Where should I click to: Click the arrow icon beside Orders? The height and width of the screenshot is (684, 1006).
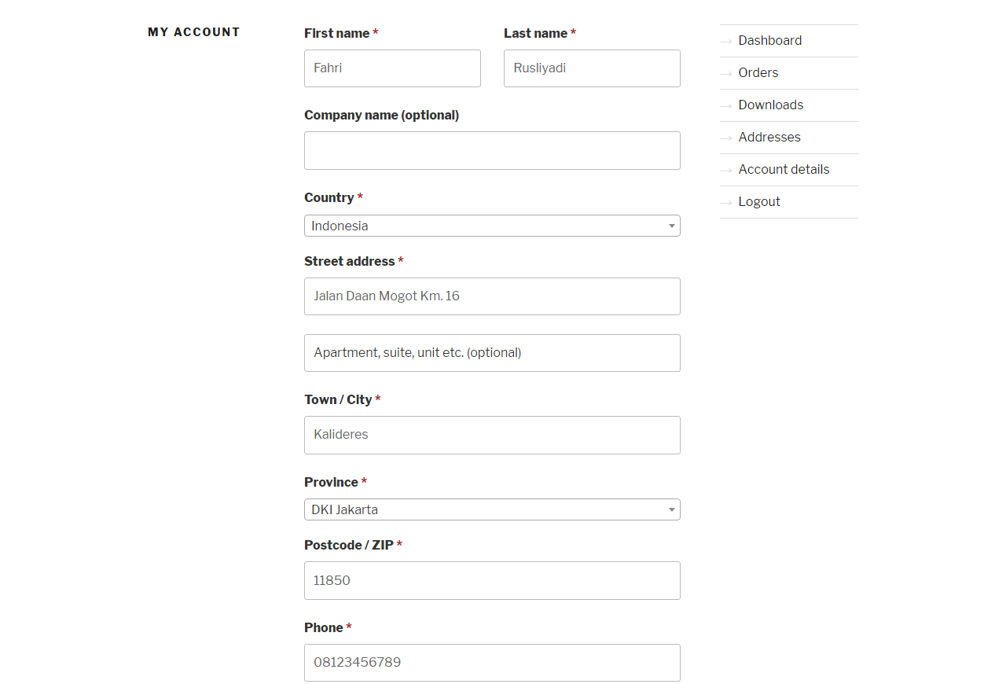[x=726, y=74]
